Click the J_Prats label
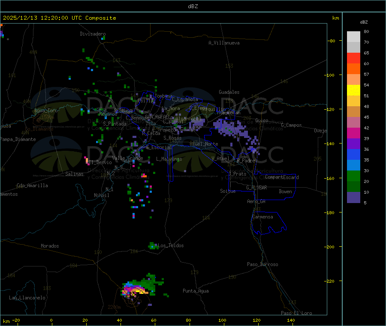 tap(237, 174)
